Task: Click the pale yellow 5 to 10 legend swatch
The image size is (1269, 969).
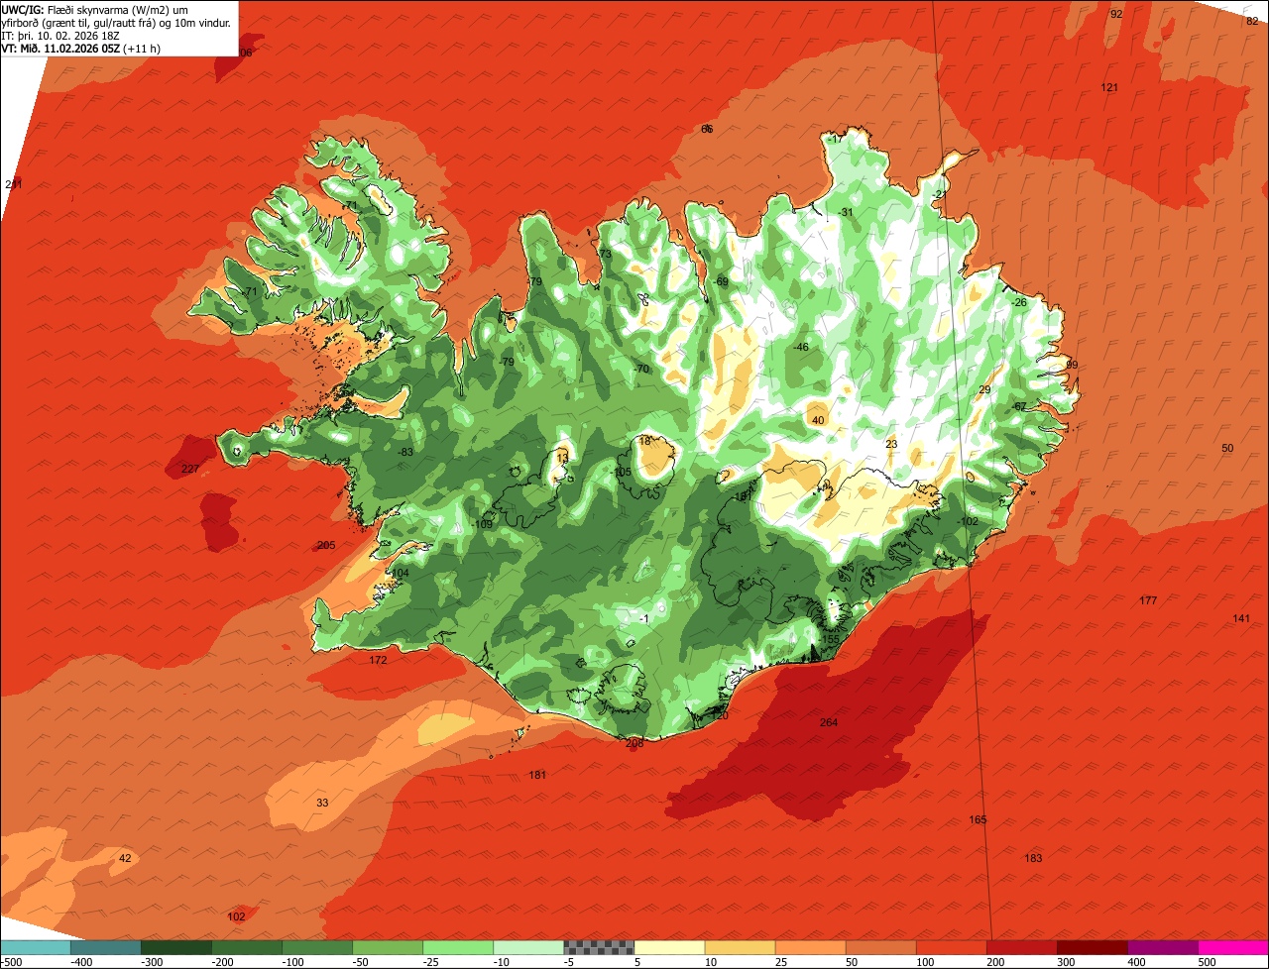Action: click(x=669, y=947)
